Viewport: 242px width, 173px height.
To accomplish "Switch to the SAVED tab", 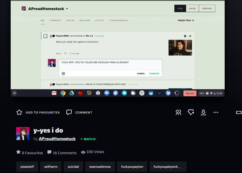I will pyautogui.click(x=192, y=8).
